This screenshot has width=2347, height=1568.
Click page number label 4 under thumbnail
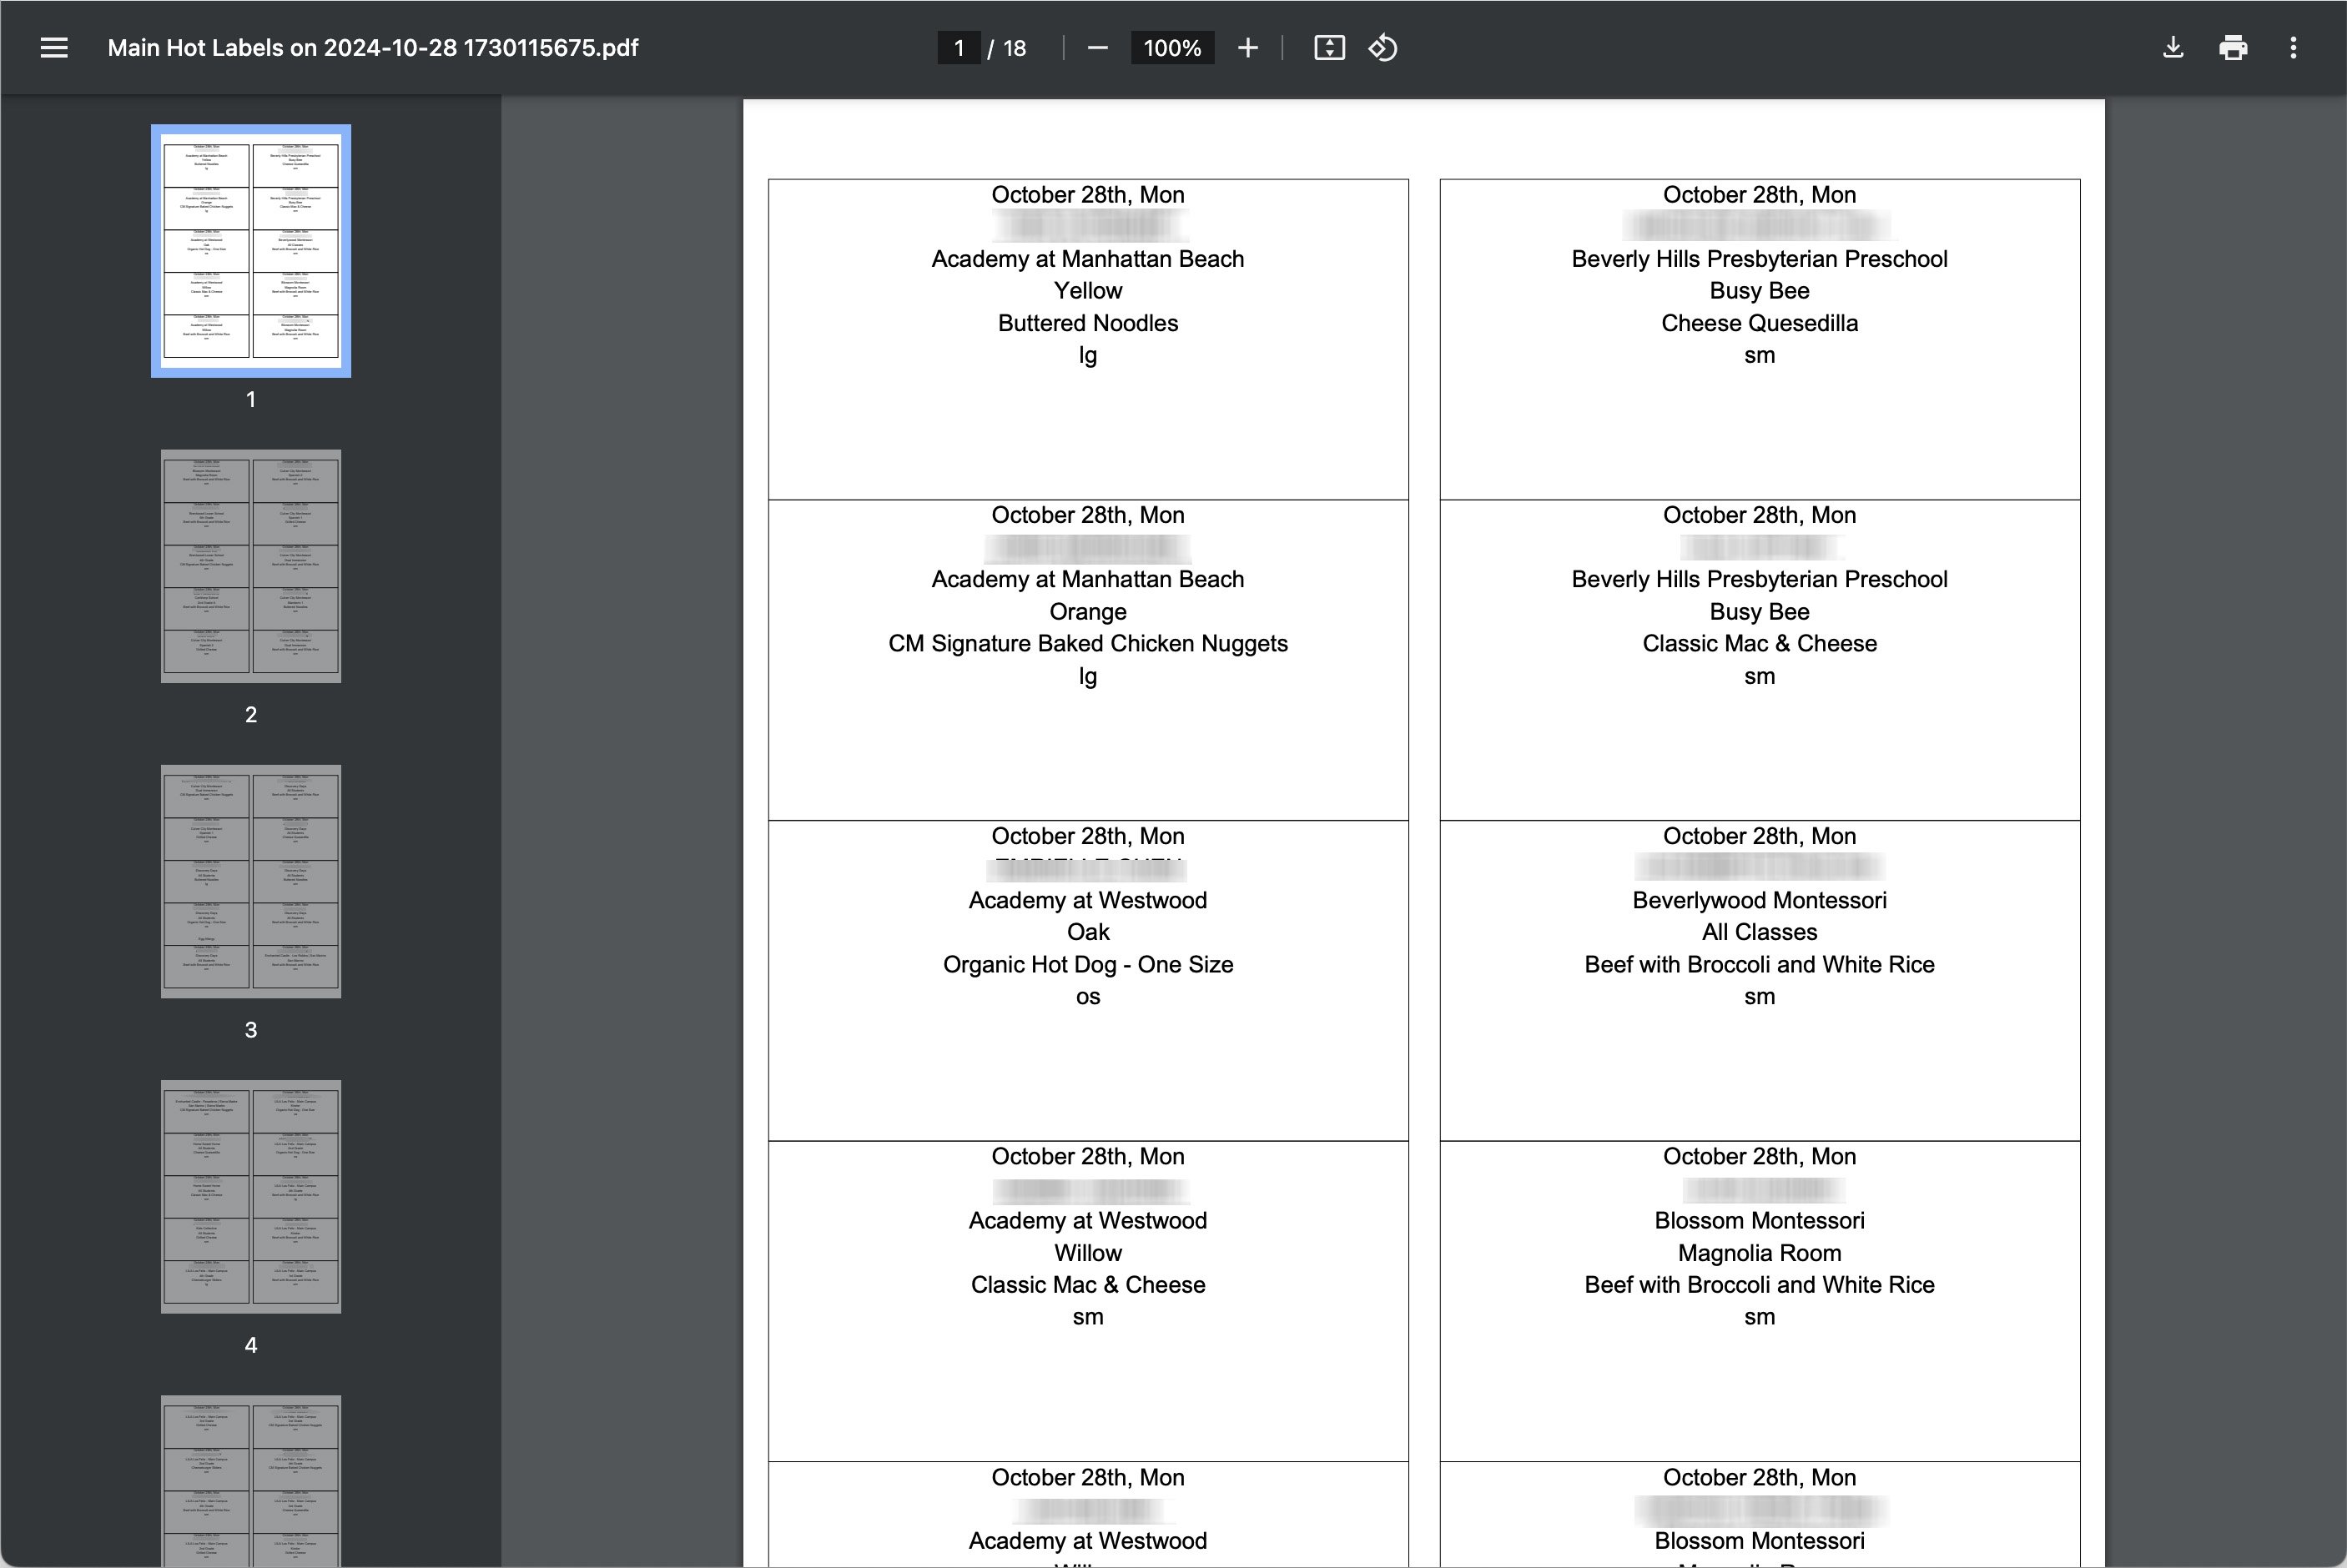click(x=251, y=1345)
